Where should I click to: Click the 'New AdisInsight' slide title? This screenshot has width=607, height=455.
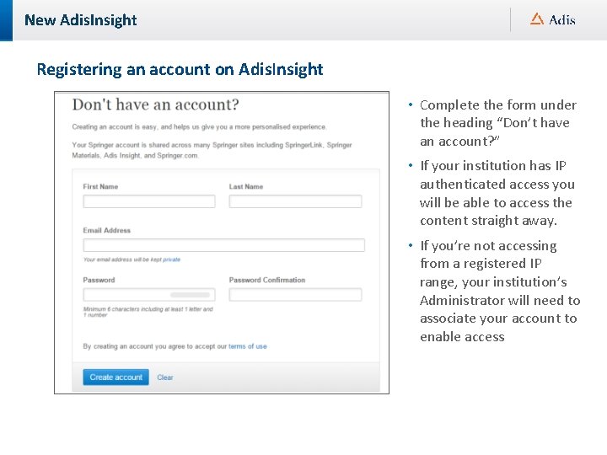coord(81,19)
